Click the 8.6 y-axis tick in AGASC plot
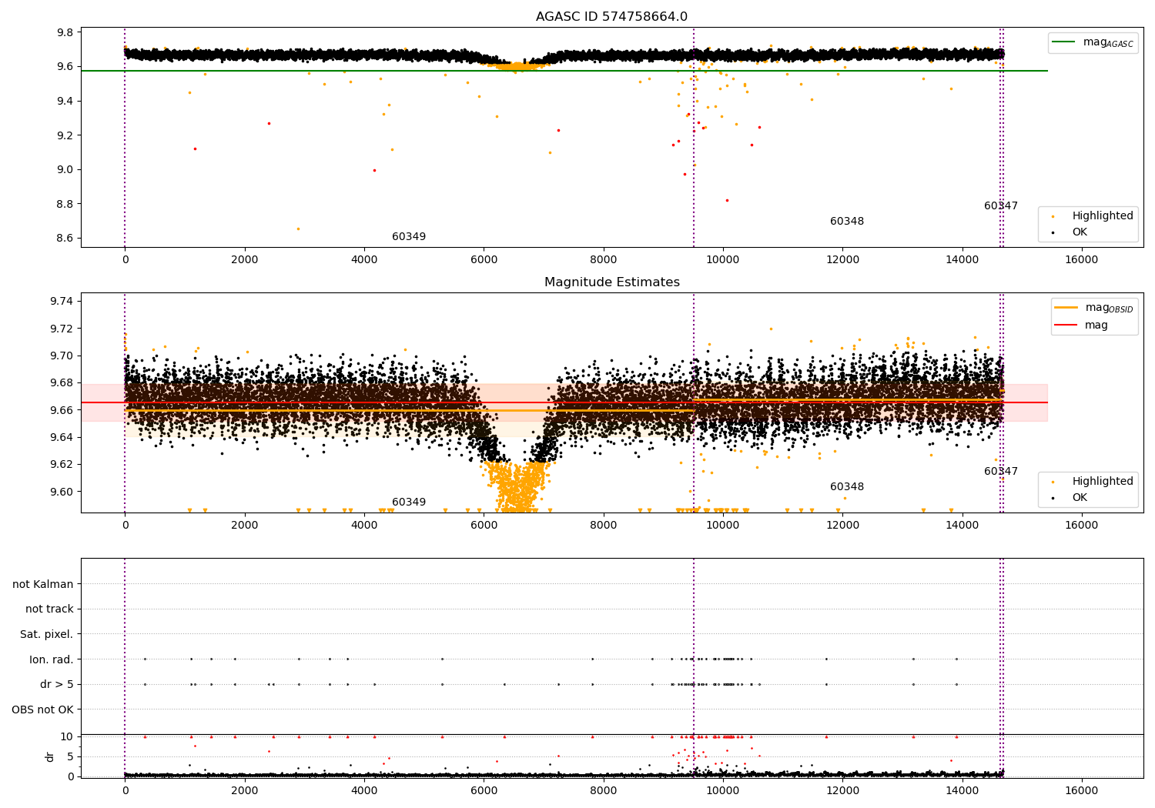 (x=65, y=238)
